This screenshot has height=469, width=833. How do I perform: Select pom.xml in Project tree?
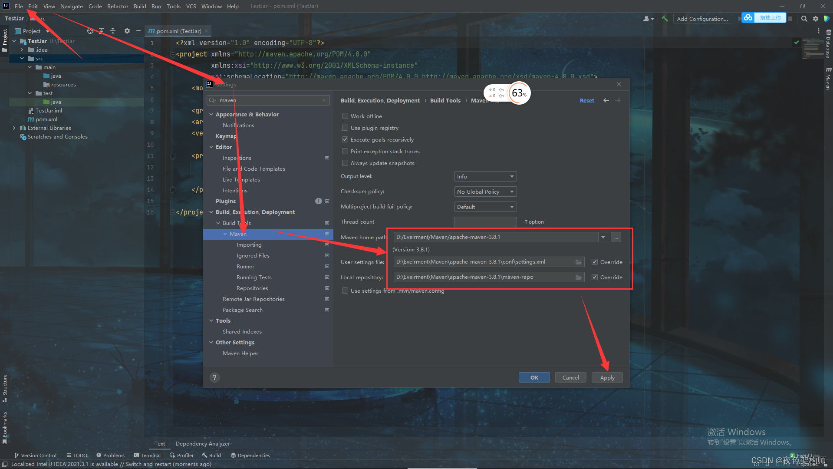tap(43, 119)
